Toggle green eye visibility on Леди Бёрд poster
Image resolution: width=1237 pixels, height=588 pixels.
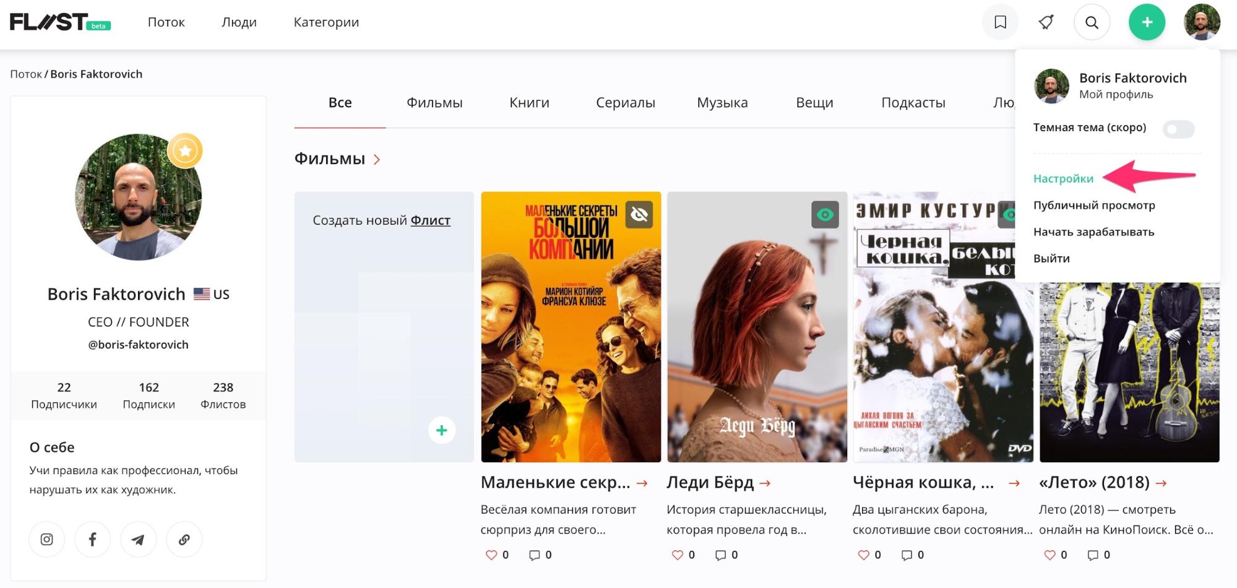[825, 215]
